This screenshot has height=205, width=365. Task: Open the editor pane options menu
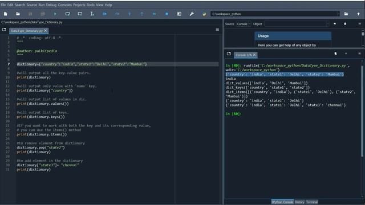coord(217,30)
